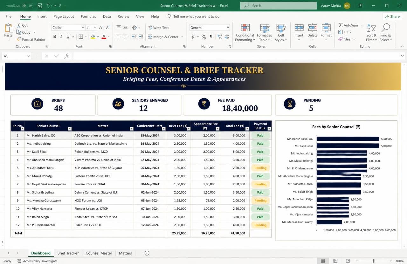Click the Delete cells icon
This screenshot has height=264, width=407.
tap(313, 28)
